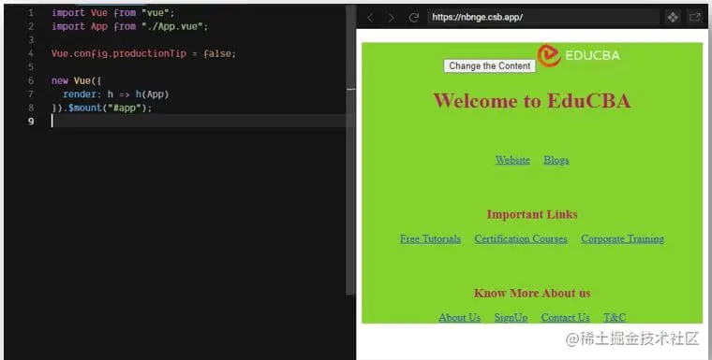The image size is (712, 360).
Task: Open the Blogs link
Action: (x=556, y=160)
